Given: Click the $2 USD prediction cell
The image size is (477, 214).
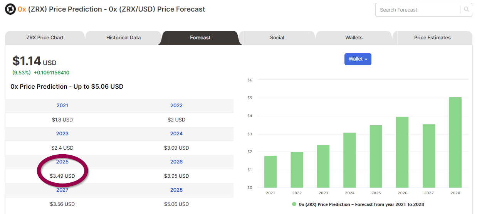Looking at the screenshot, I should click(176, 120).
